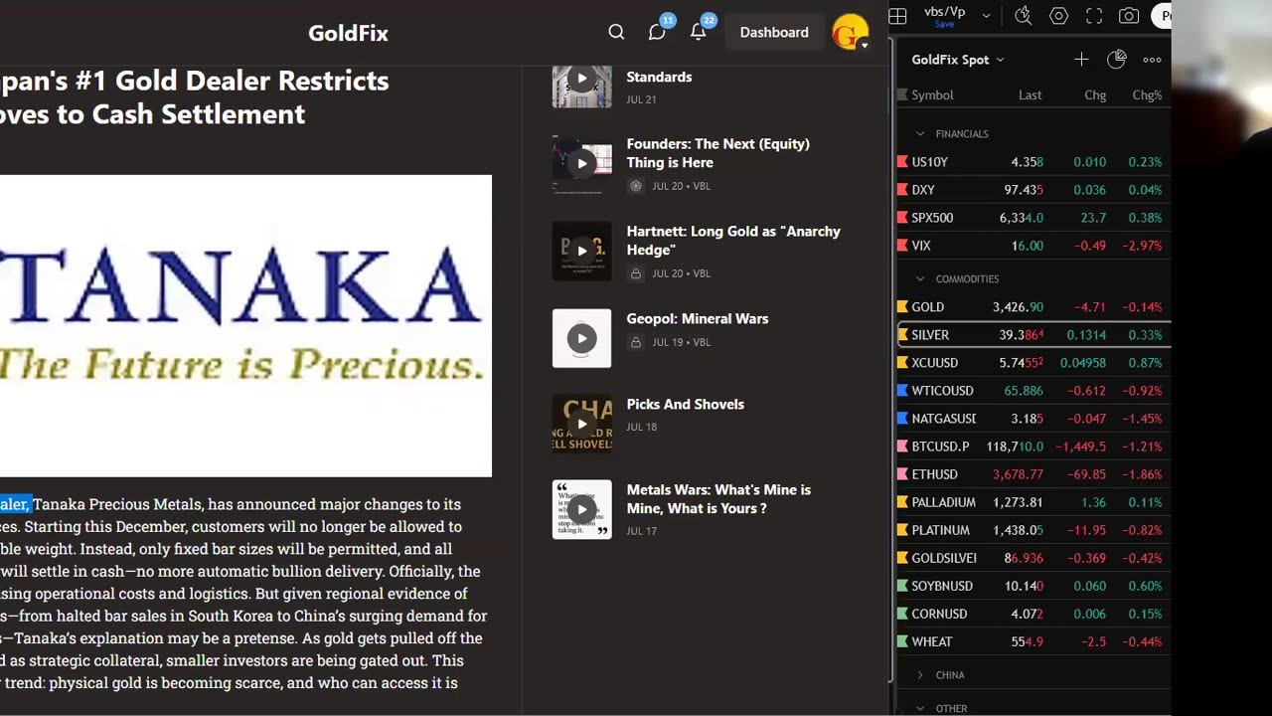Open the search magnifier in GoldFix header
1272x716 pixels.
616,33
